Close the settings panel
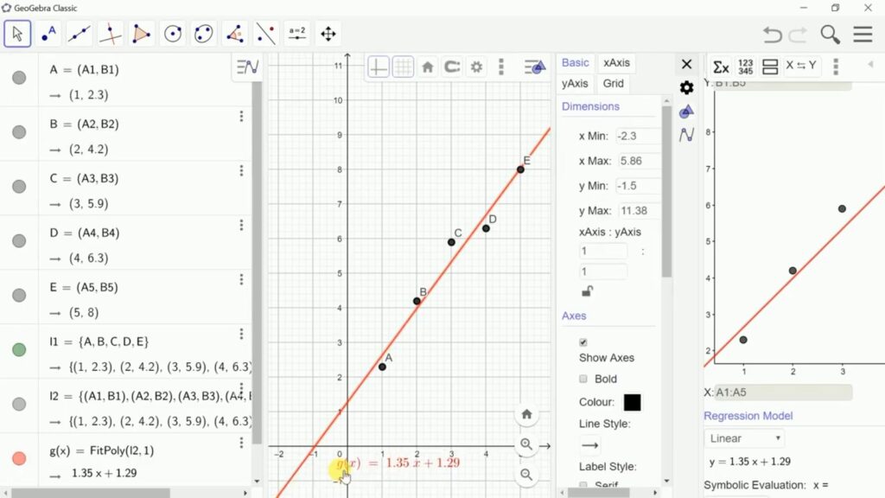 (x=686, y=64)
